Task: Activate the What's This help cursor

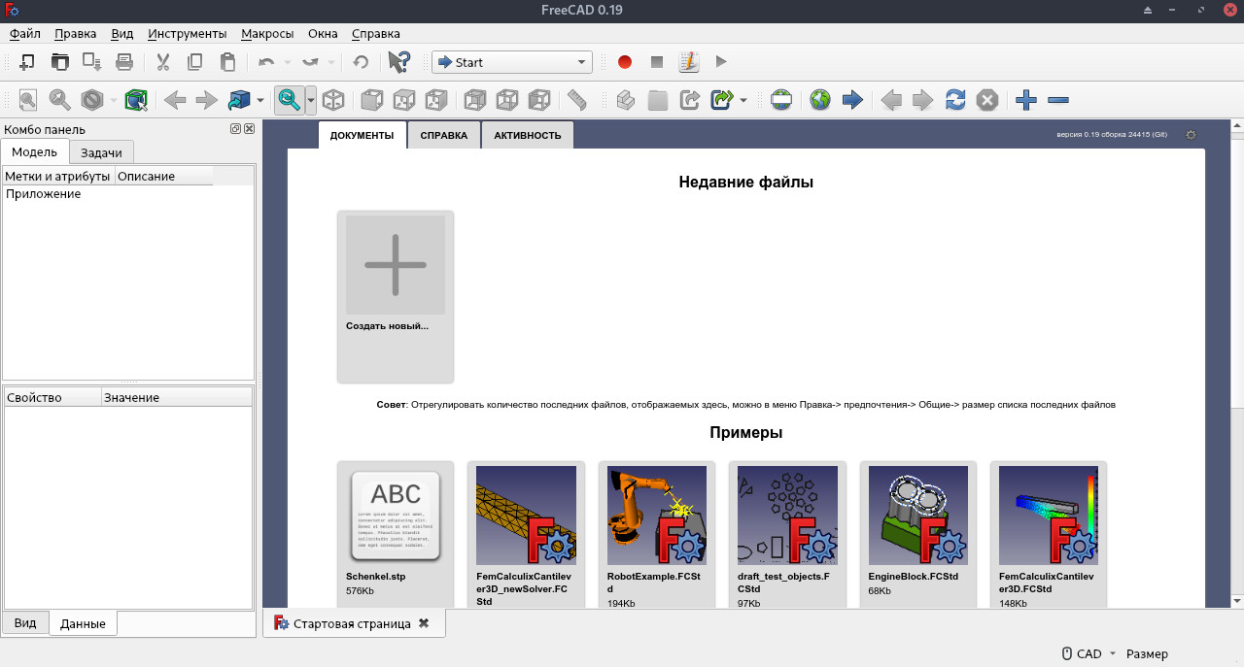Action: (x=398, y=61)
